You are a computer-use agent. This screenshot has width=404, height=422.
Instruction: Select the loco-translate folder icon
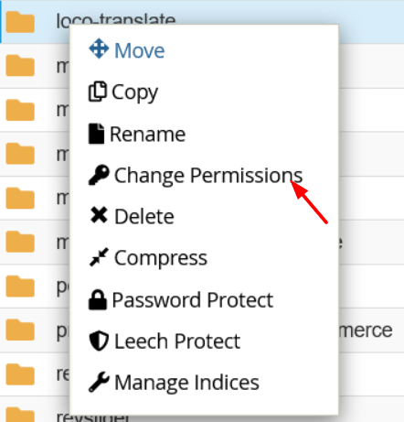coord(20,22)
